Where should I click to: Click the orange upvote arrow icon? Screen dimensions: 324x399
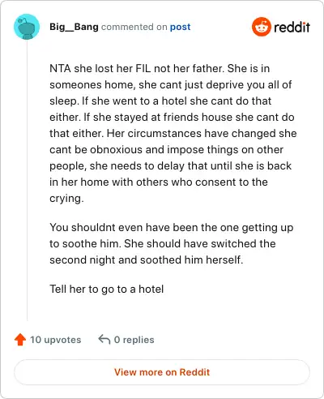pyautogui.click(x=20, y=340)
